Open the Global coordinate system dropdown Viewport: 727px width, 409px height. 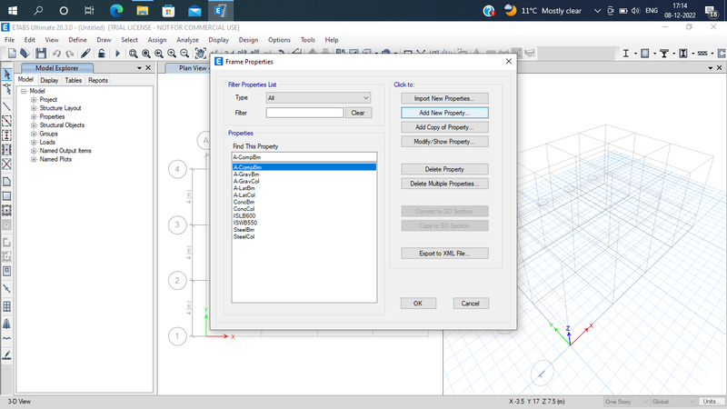click(x=673, y=402)
